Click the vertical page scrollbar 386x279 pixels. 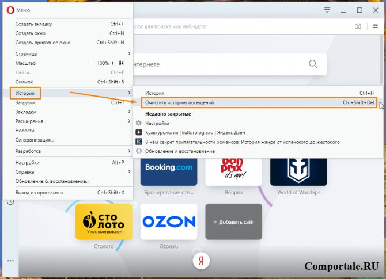[381, 59]
